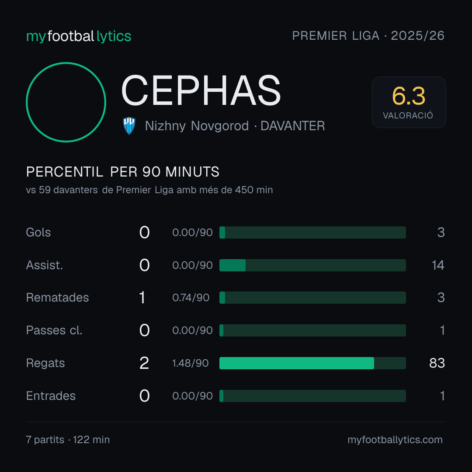Viewport: 472px width, 472px height.
Task: Click the 1.48/90 Regats rate
Action: (x=190, y=363)
